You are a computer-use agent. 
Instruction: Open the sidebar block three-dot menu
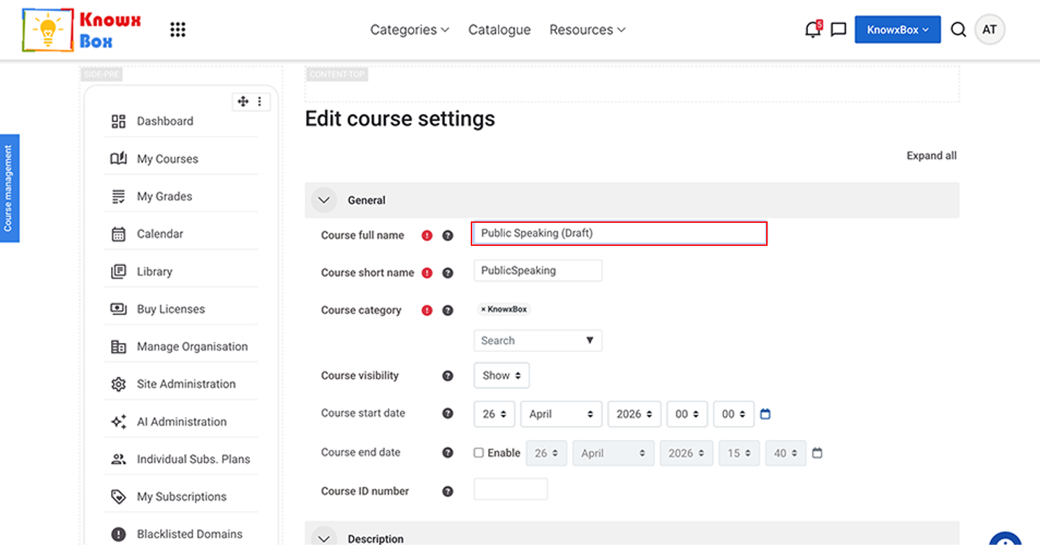(259, 101)
